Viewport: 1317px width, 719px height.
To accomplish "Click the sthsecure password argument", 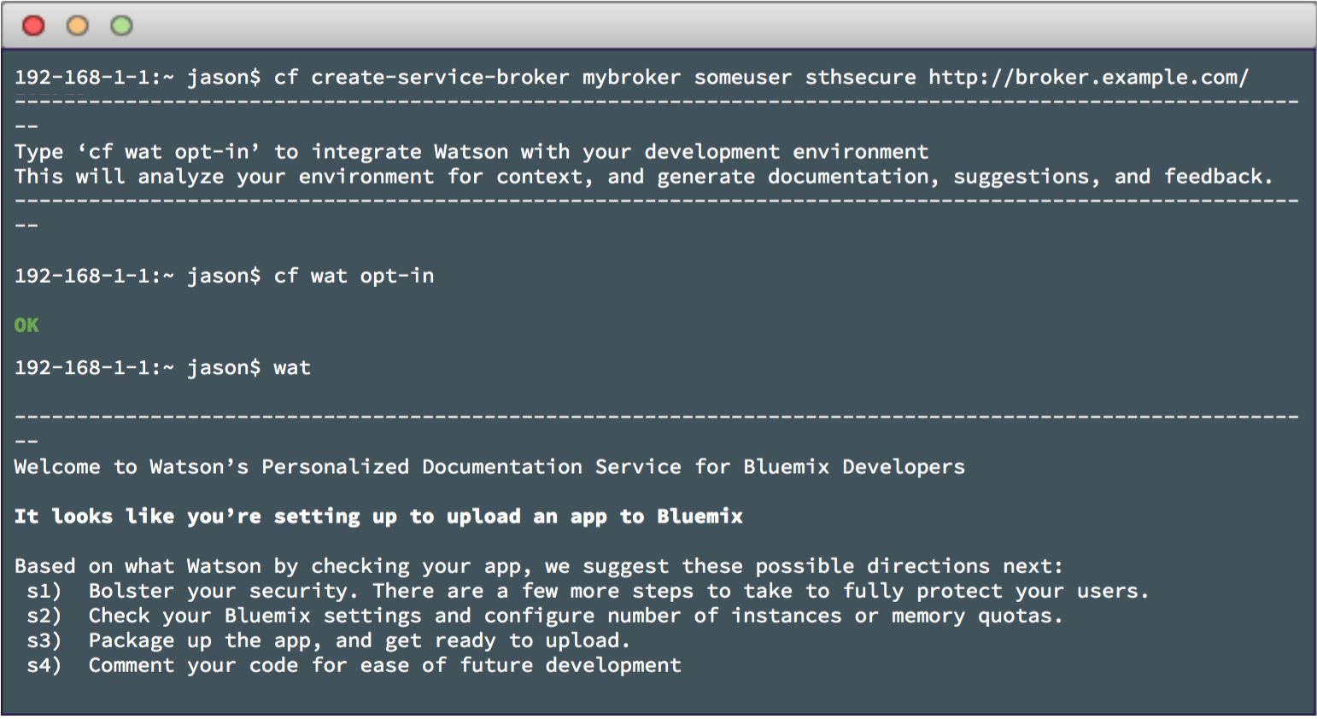I will tap(860, 78).
